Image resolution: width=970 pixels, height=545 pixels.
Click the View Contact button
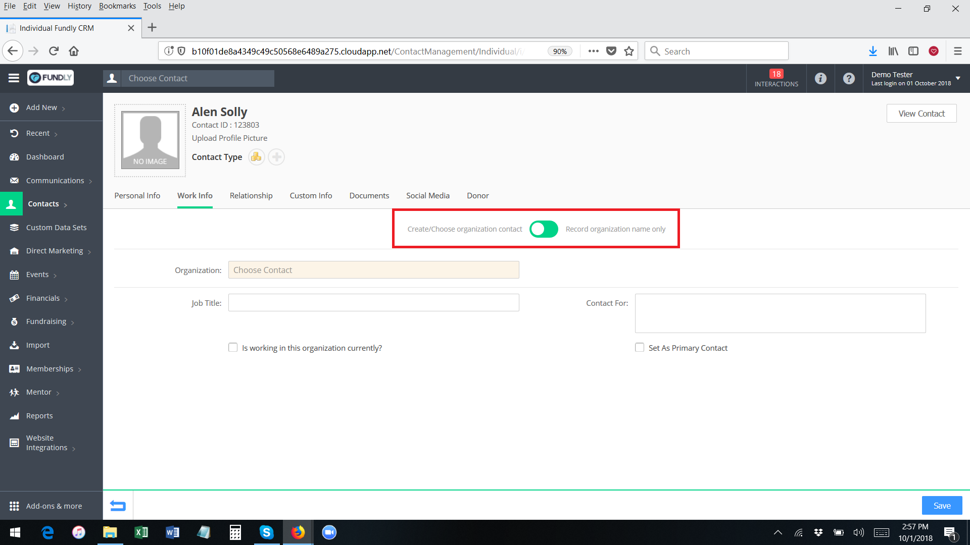coord(921,114)
